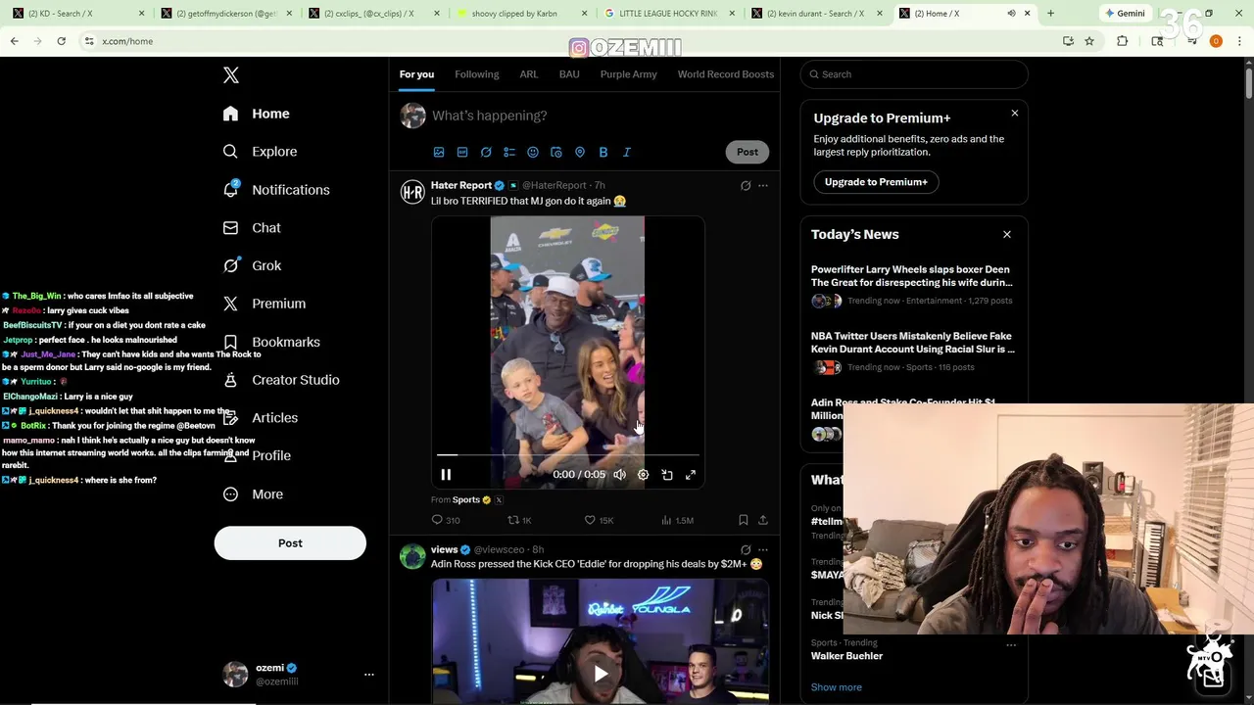
Task: Bookmark the Hater Report post
Action: (744, 520)
